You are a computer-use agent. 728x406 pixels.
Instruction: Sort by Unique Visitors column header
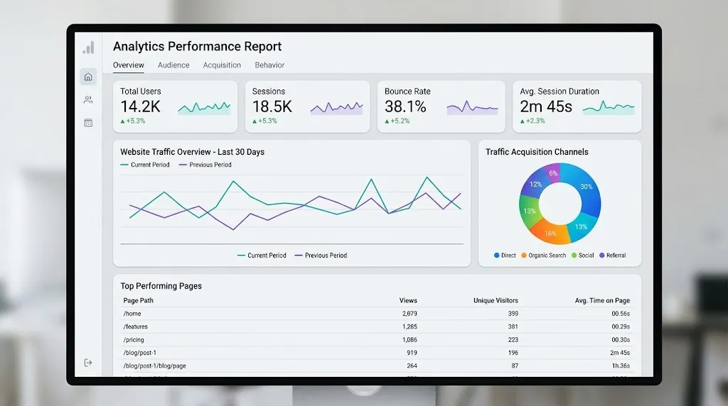point(496,300)
